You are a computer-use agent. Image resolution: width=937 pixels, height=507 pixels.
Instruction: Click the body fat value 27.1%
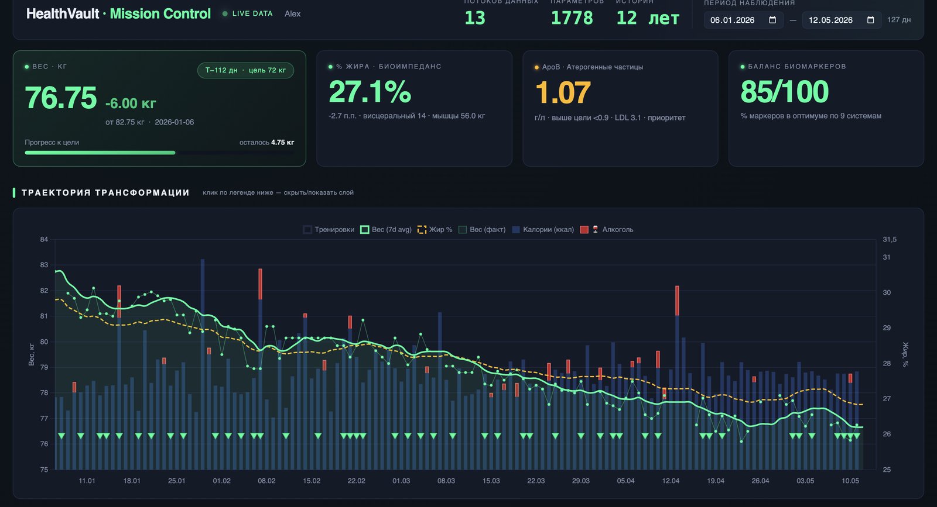370,92
